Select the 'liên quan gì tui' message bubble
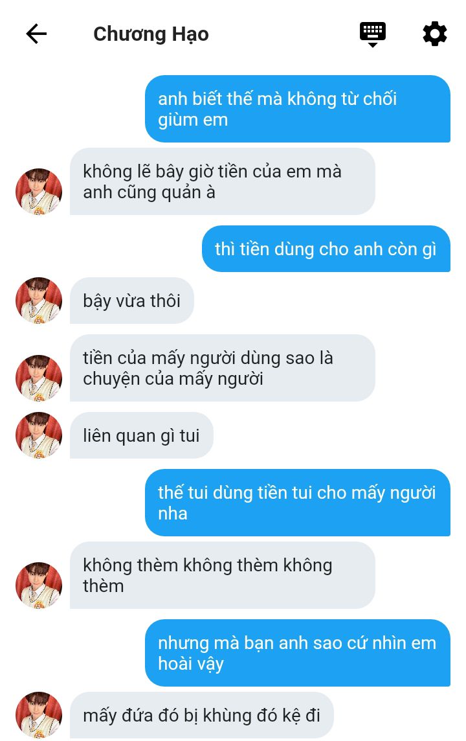The height and width of the screenshot is (741, 466). 142,435
